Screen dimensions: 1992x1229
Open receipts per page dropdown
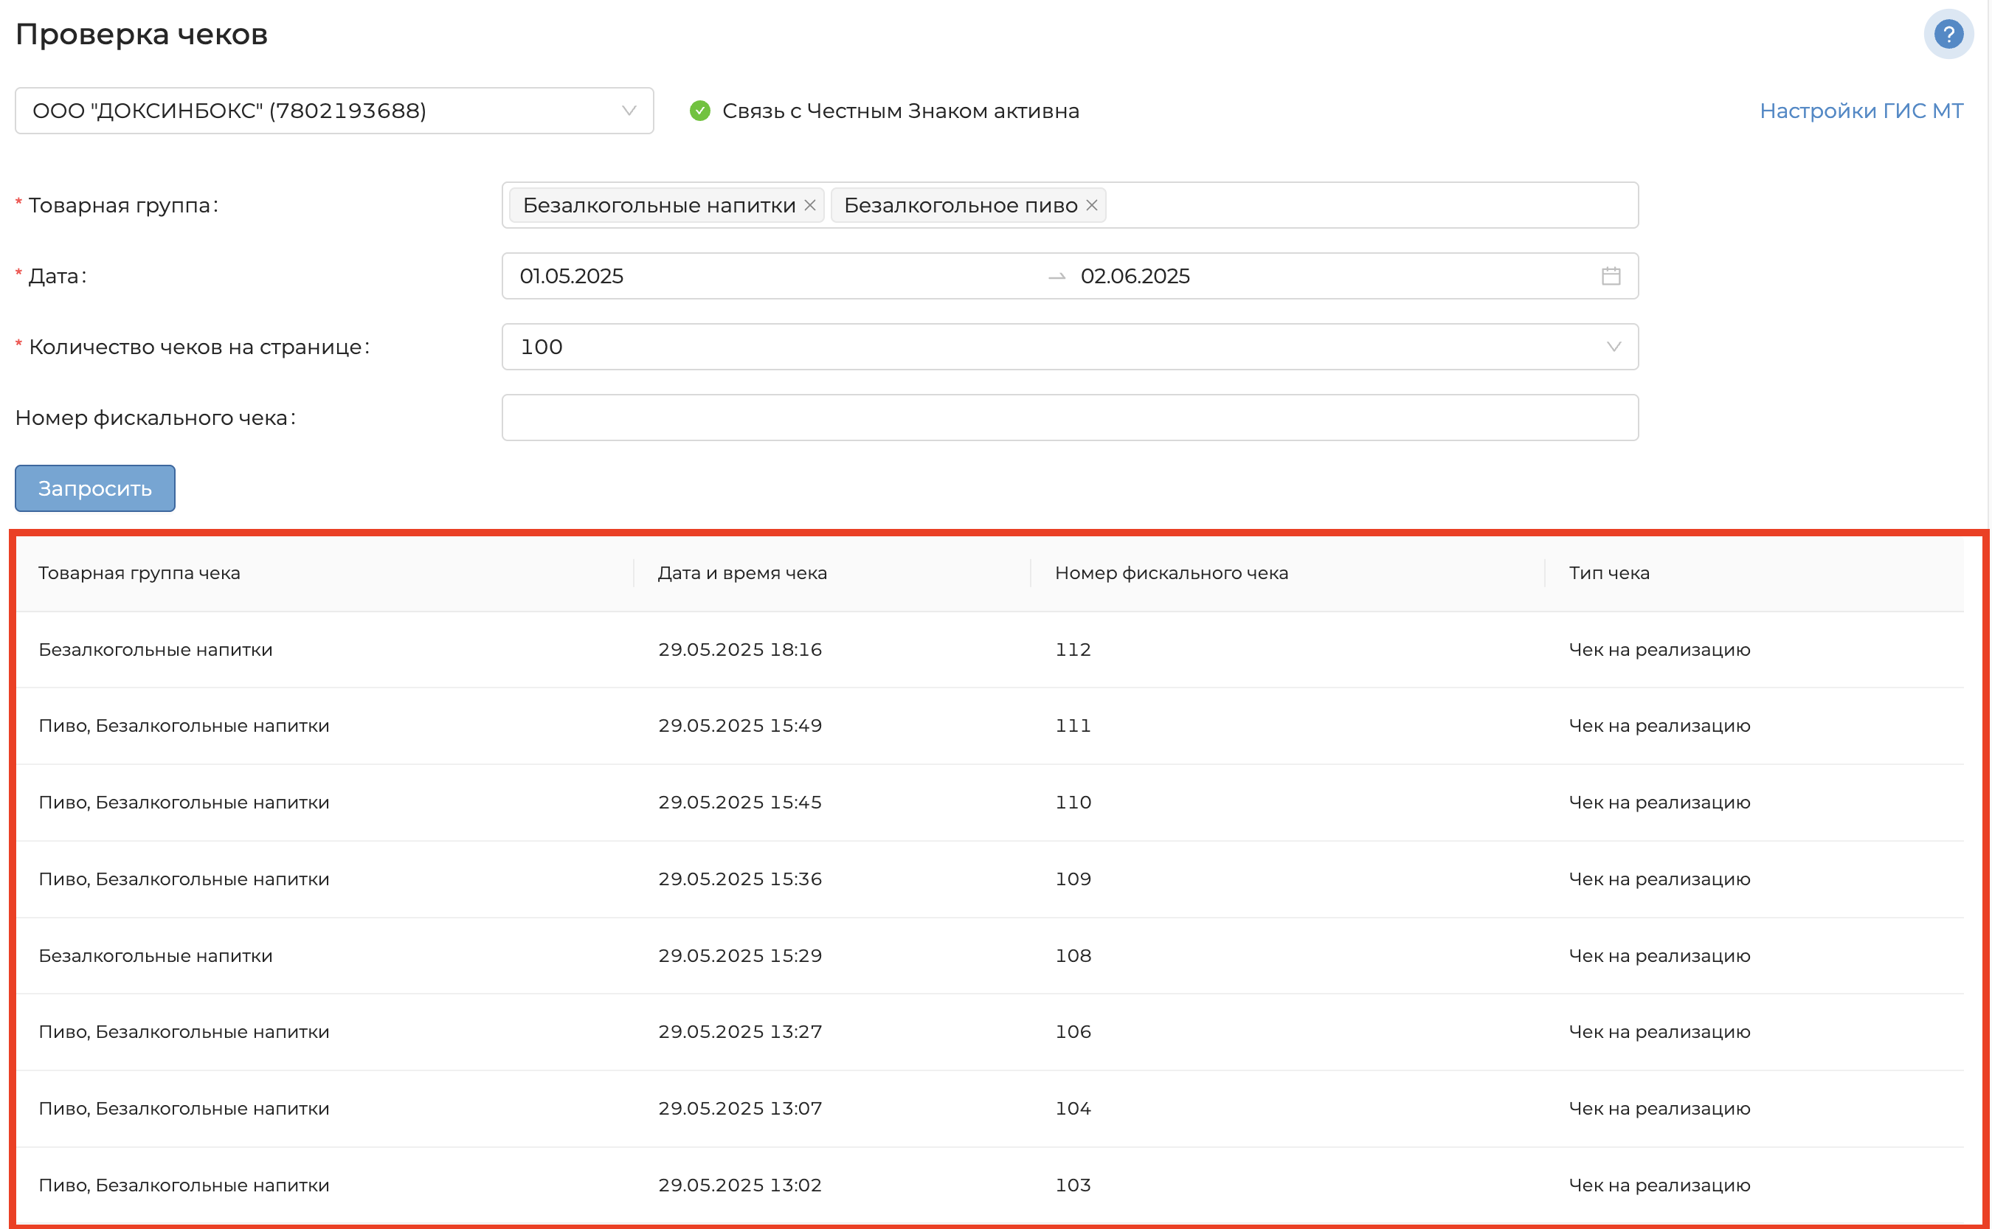click(1069, 347)
